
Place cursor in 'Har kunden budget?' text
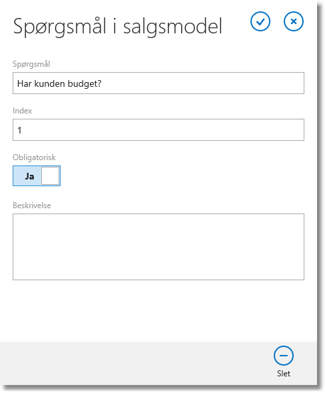(x=59, y=83)
